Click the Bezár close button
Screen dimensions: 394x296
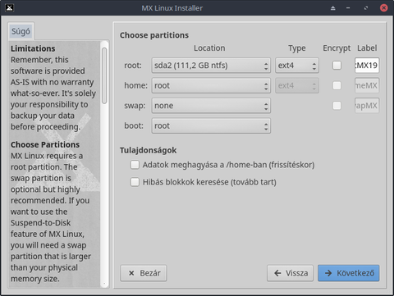[144, 273]
